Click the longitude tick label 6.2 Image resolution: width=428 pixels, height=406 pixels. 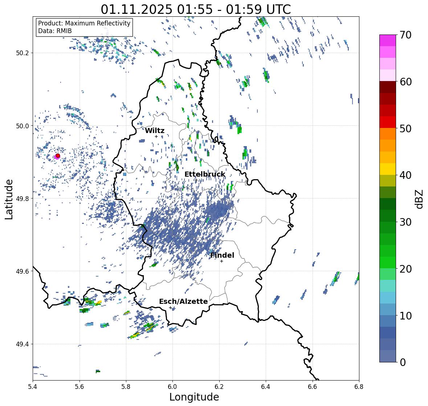[x=219, y=386]
